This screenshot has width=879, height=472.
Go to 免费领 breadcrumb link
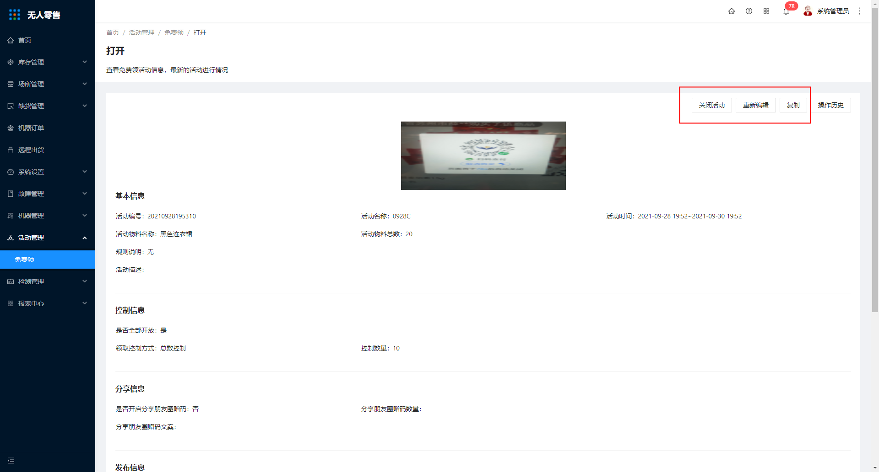[x=174, y=32]
